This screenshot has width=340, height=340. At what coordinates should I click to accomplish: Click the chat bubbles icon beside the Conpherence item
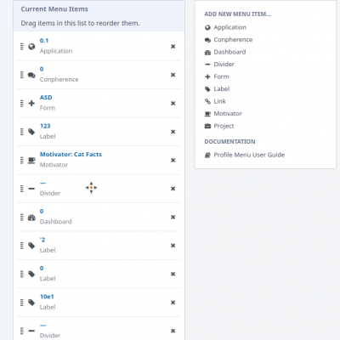(31, 75)
